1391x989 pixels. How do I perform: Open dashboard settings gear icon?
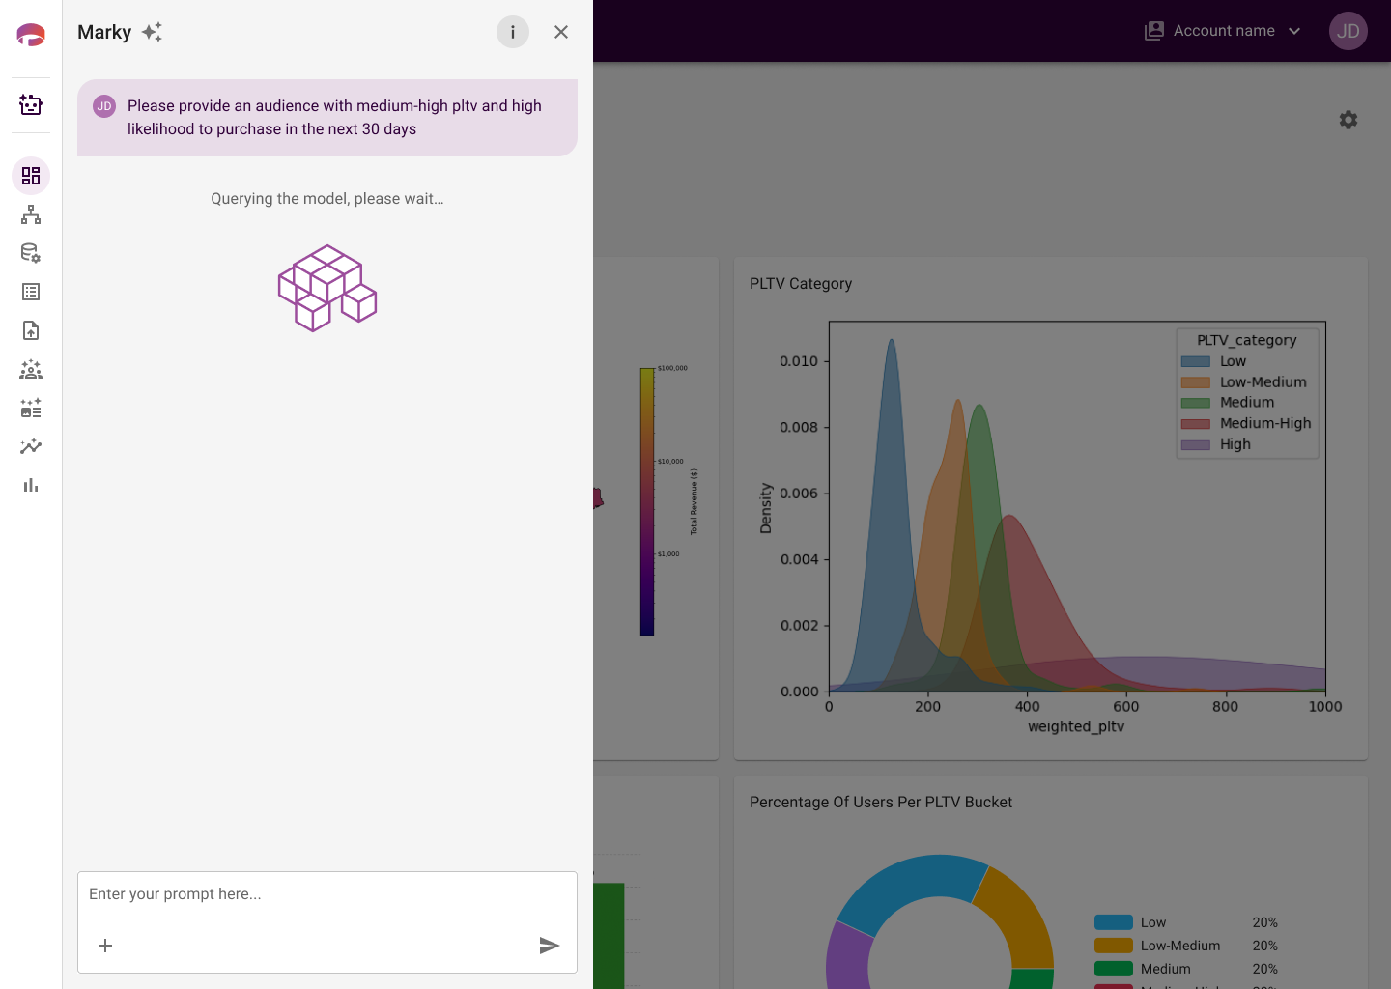pos(1348,120)
